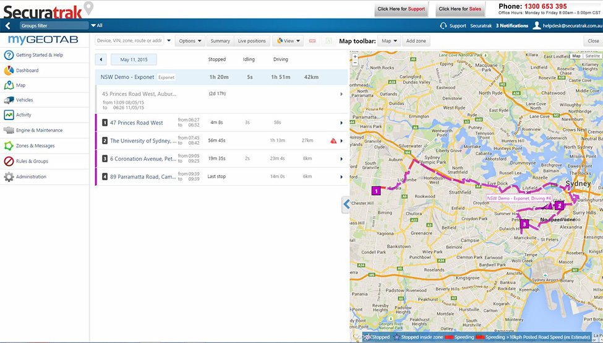The image size is (603, 343).
Task: Click the vehicle search input field
Action: [x=130, y=41]
